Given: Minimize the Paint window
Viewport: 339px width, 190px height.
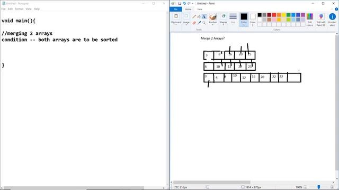Looking at the screenshot, I should [313, 4].
